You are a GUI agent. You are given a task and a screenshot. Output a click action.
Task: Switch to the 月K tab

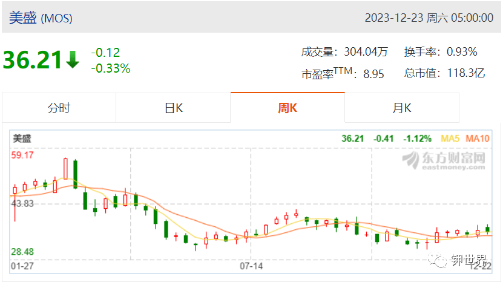coord(402,108)
